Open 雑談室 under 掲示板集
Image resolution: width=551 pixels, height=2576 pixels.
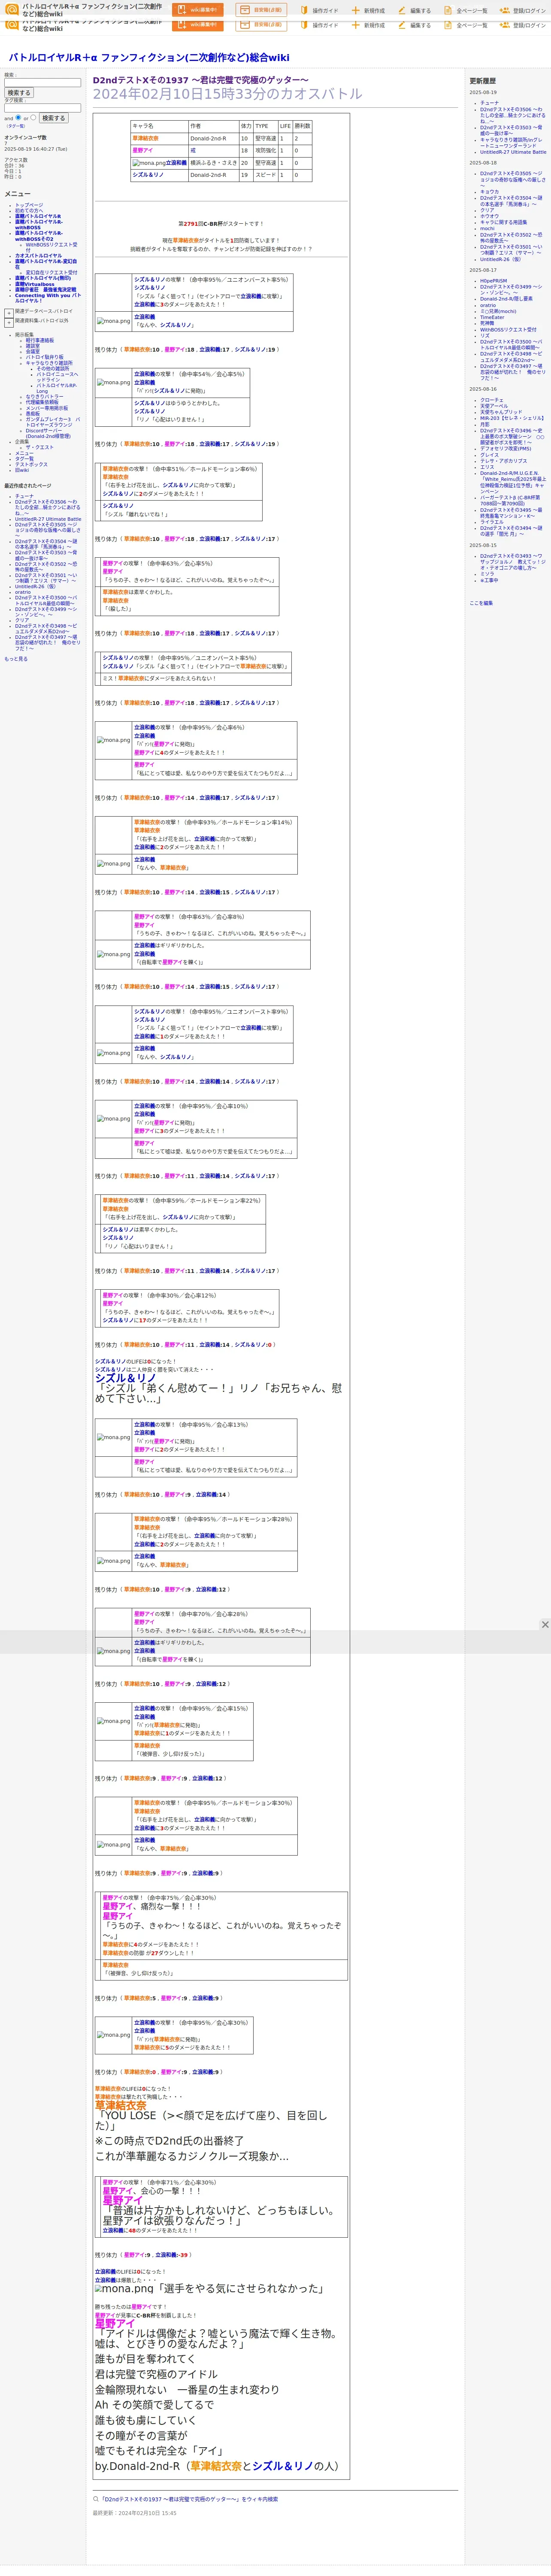pyautogui.click(x=33, y=345)
